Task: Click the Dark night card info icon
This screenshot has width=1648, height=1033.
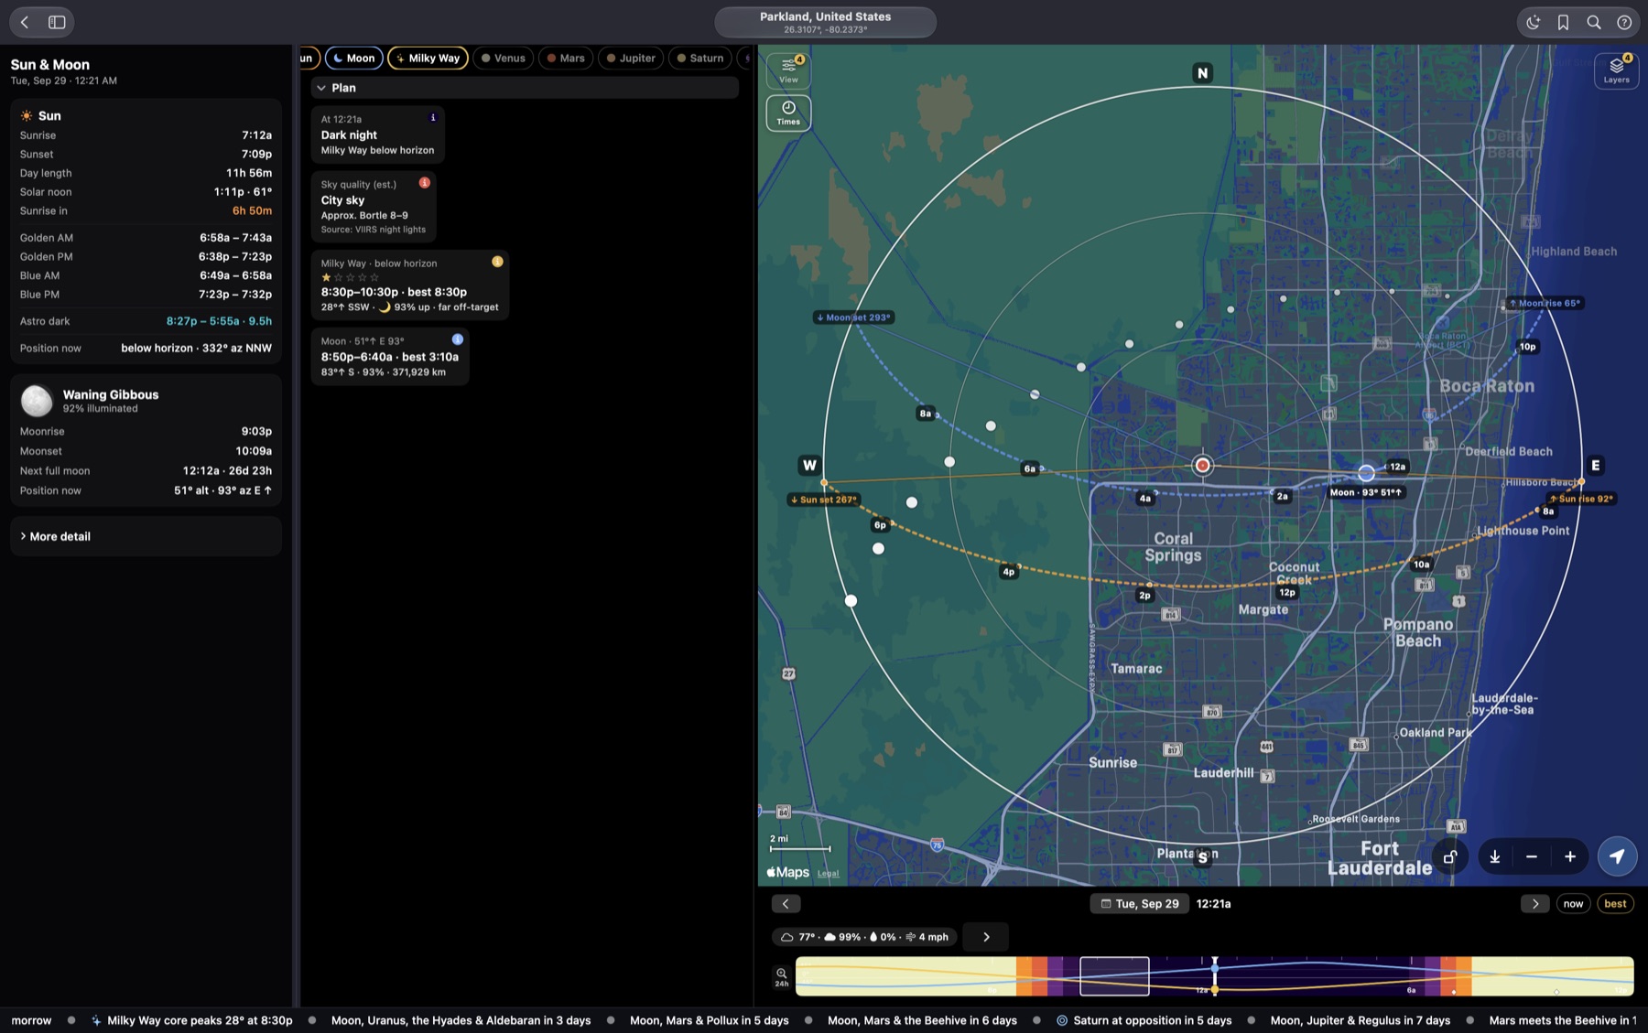Action: [x=433, y=117]
